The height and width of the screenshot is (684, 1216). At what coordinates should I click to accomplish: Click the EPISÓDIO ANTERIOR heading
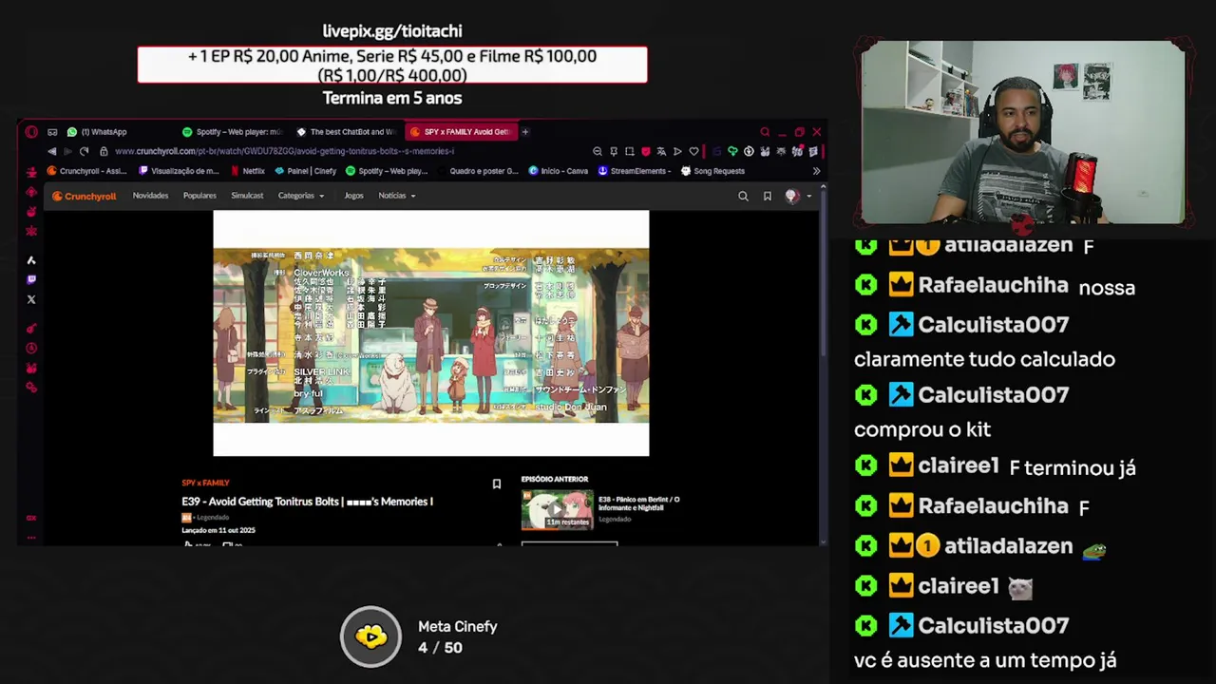555,479
